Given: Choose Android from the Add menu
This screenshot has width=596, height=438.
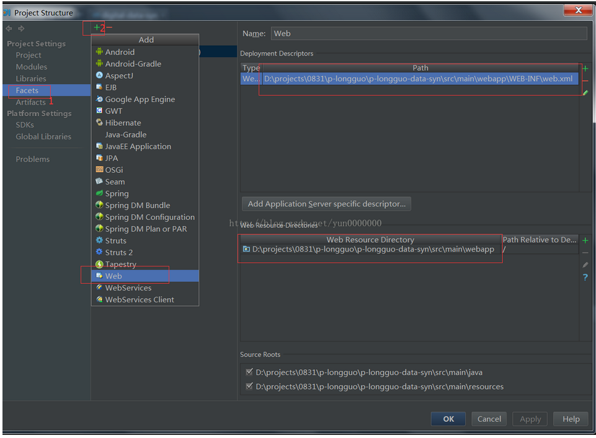Looking at the screenshot, I should click(145, 52).
